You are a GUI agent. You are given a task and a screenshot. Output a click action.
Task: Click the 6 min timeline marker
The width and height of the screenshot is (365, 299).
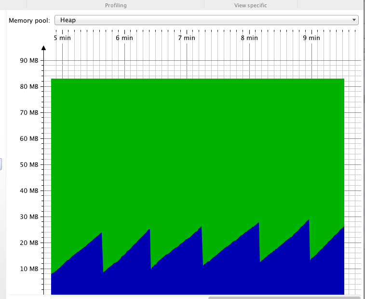(124, 38)
